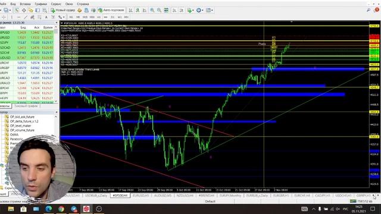The height and width of the screenshot is (214, 381).
Task: Select the Fibonacci retracement tool
Action: click(39, 17)
